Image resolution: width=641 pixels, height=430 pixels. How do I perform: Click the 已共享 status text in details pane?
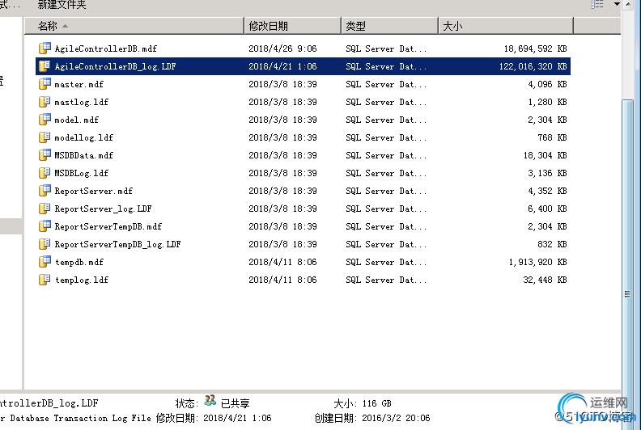(x=235, y=403)
